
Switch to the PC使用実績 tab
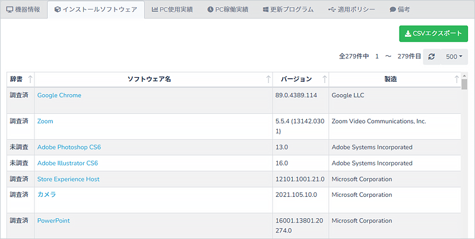pos(172,9)
